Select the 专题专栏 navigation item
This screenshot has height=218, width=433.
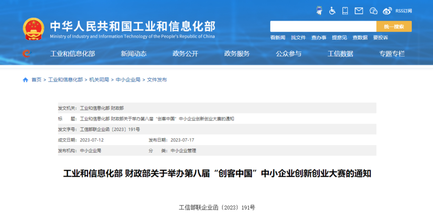tap(392, 54)
